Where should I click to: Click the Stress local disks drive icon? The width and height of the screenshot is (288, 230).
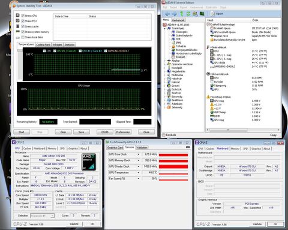coord(18,37)
